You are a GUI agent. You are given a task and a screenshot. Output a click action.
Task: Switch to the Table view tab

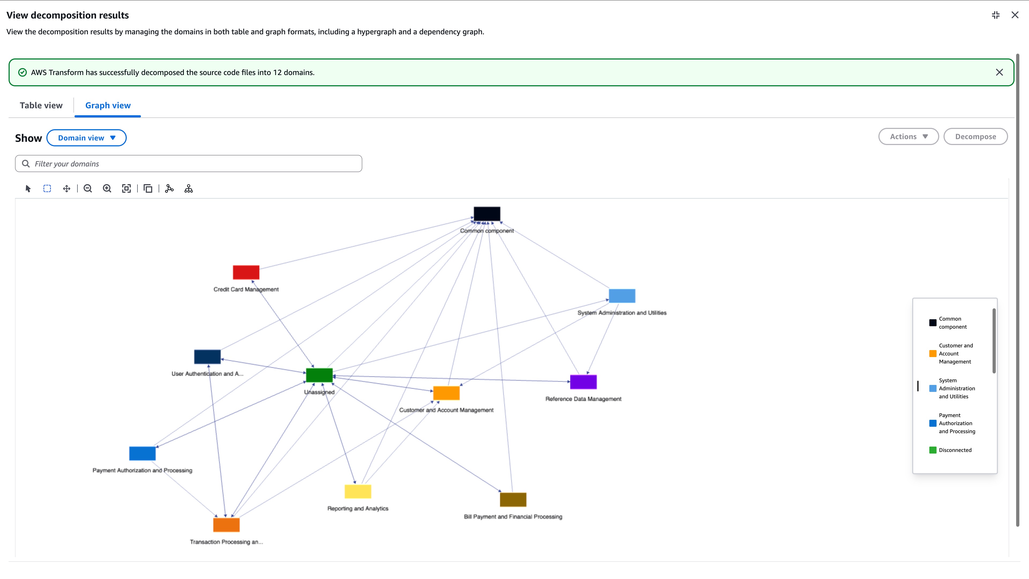(41, 105)
